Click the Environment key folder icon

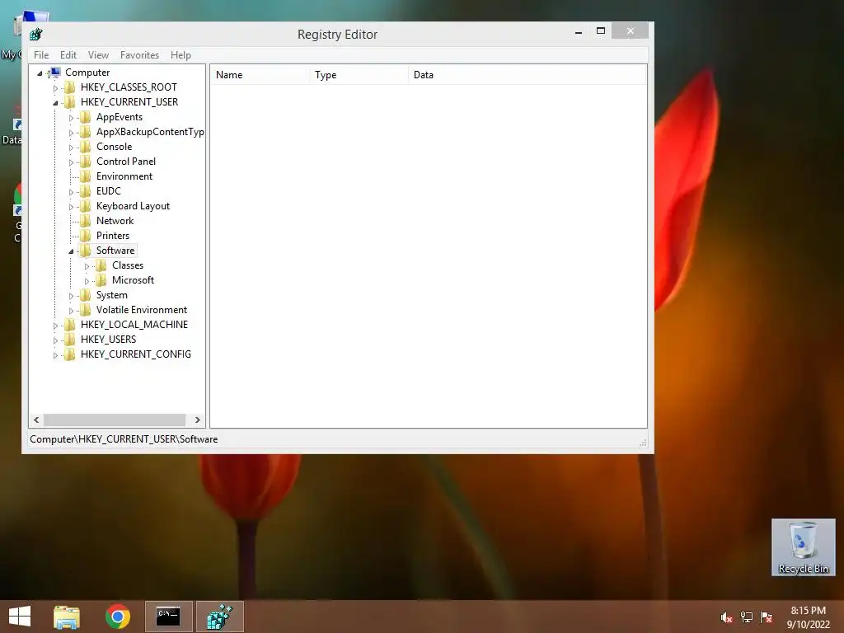point(85,176)
